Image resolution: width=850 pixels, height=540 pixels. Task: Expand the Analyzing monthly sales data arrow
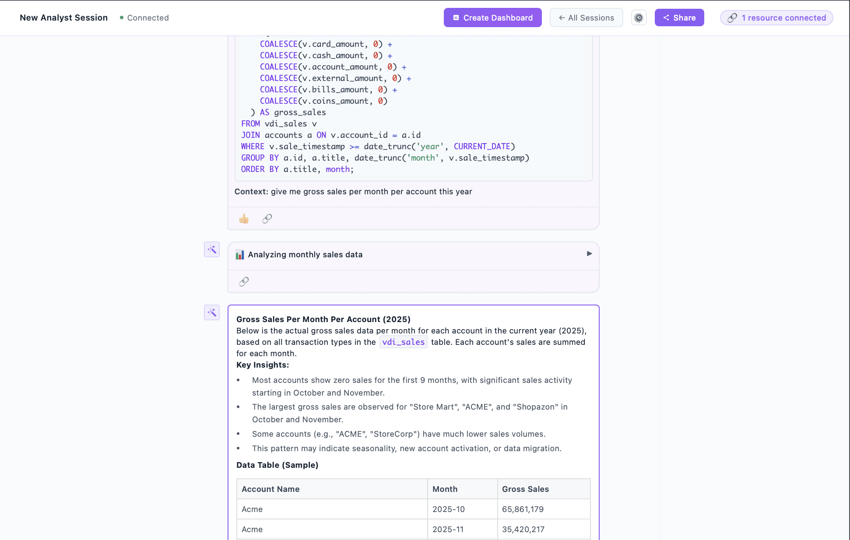pos(589,254)
